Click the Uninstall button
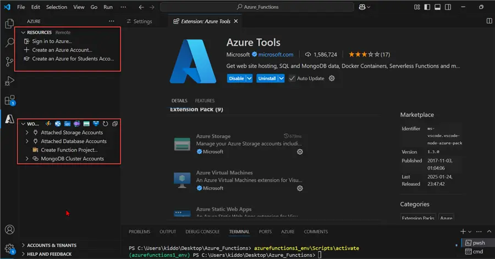 pos(267,78)
